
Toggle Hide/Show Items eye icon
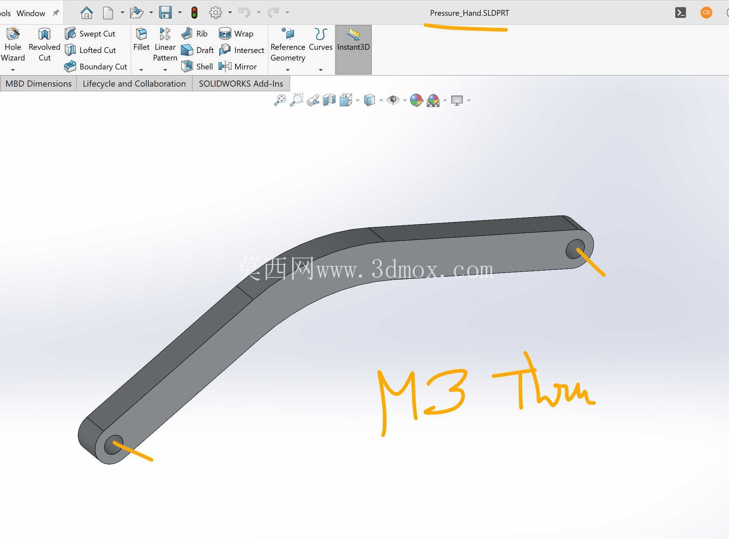(393, 100)
